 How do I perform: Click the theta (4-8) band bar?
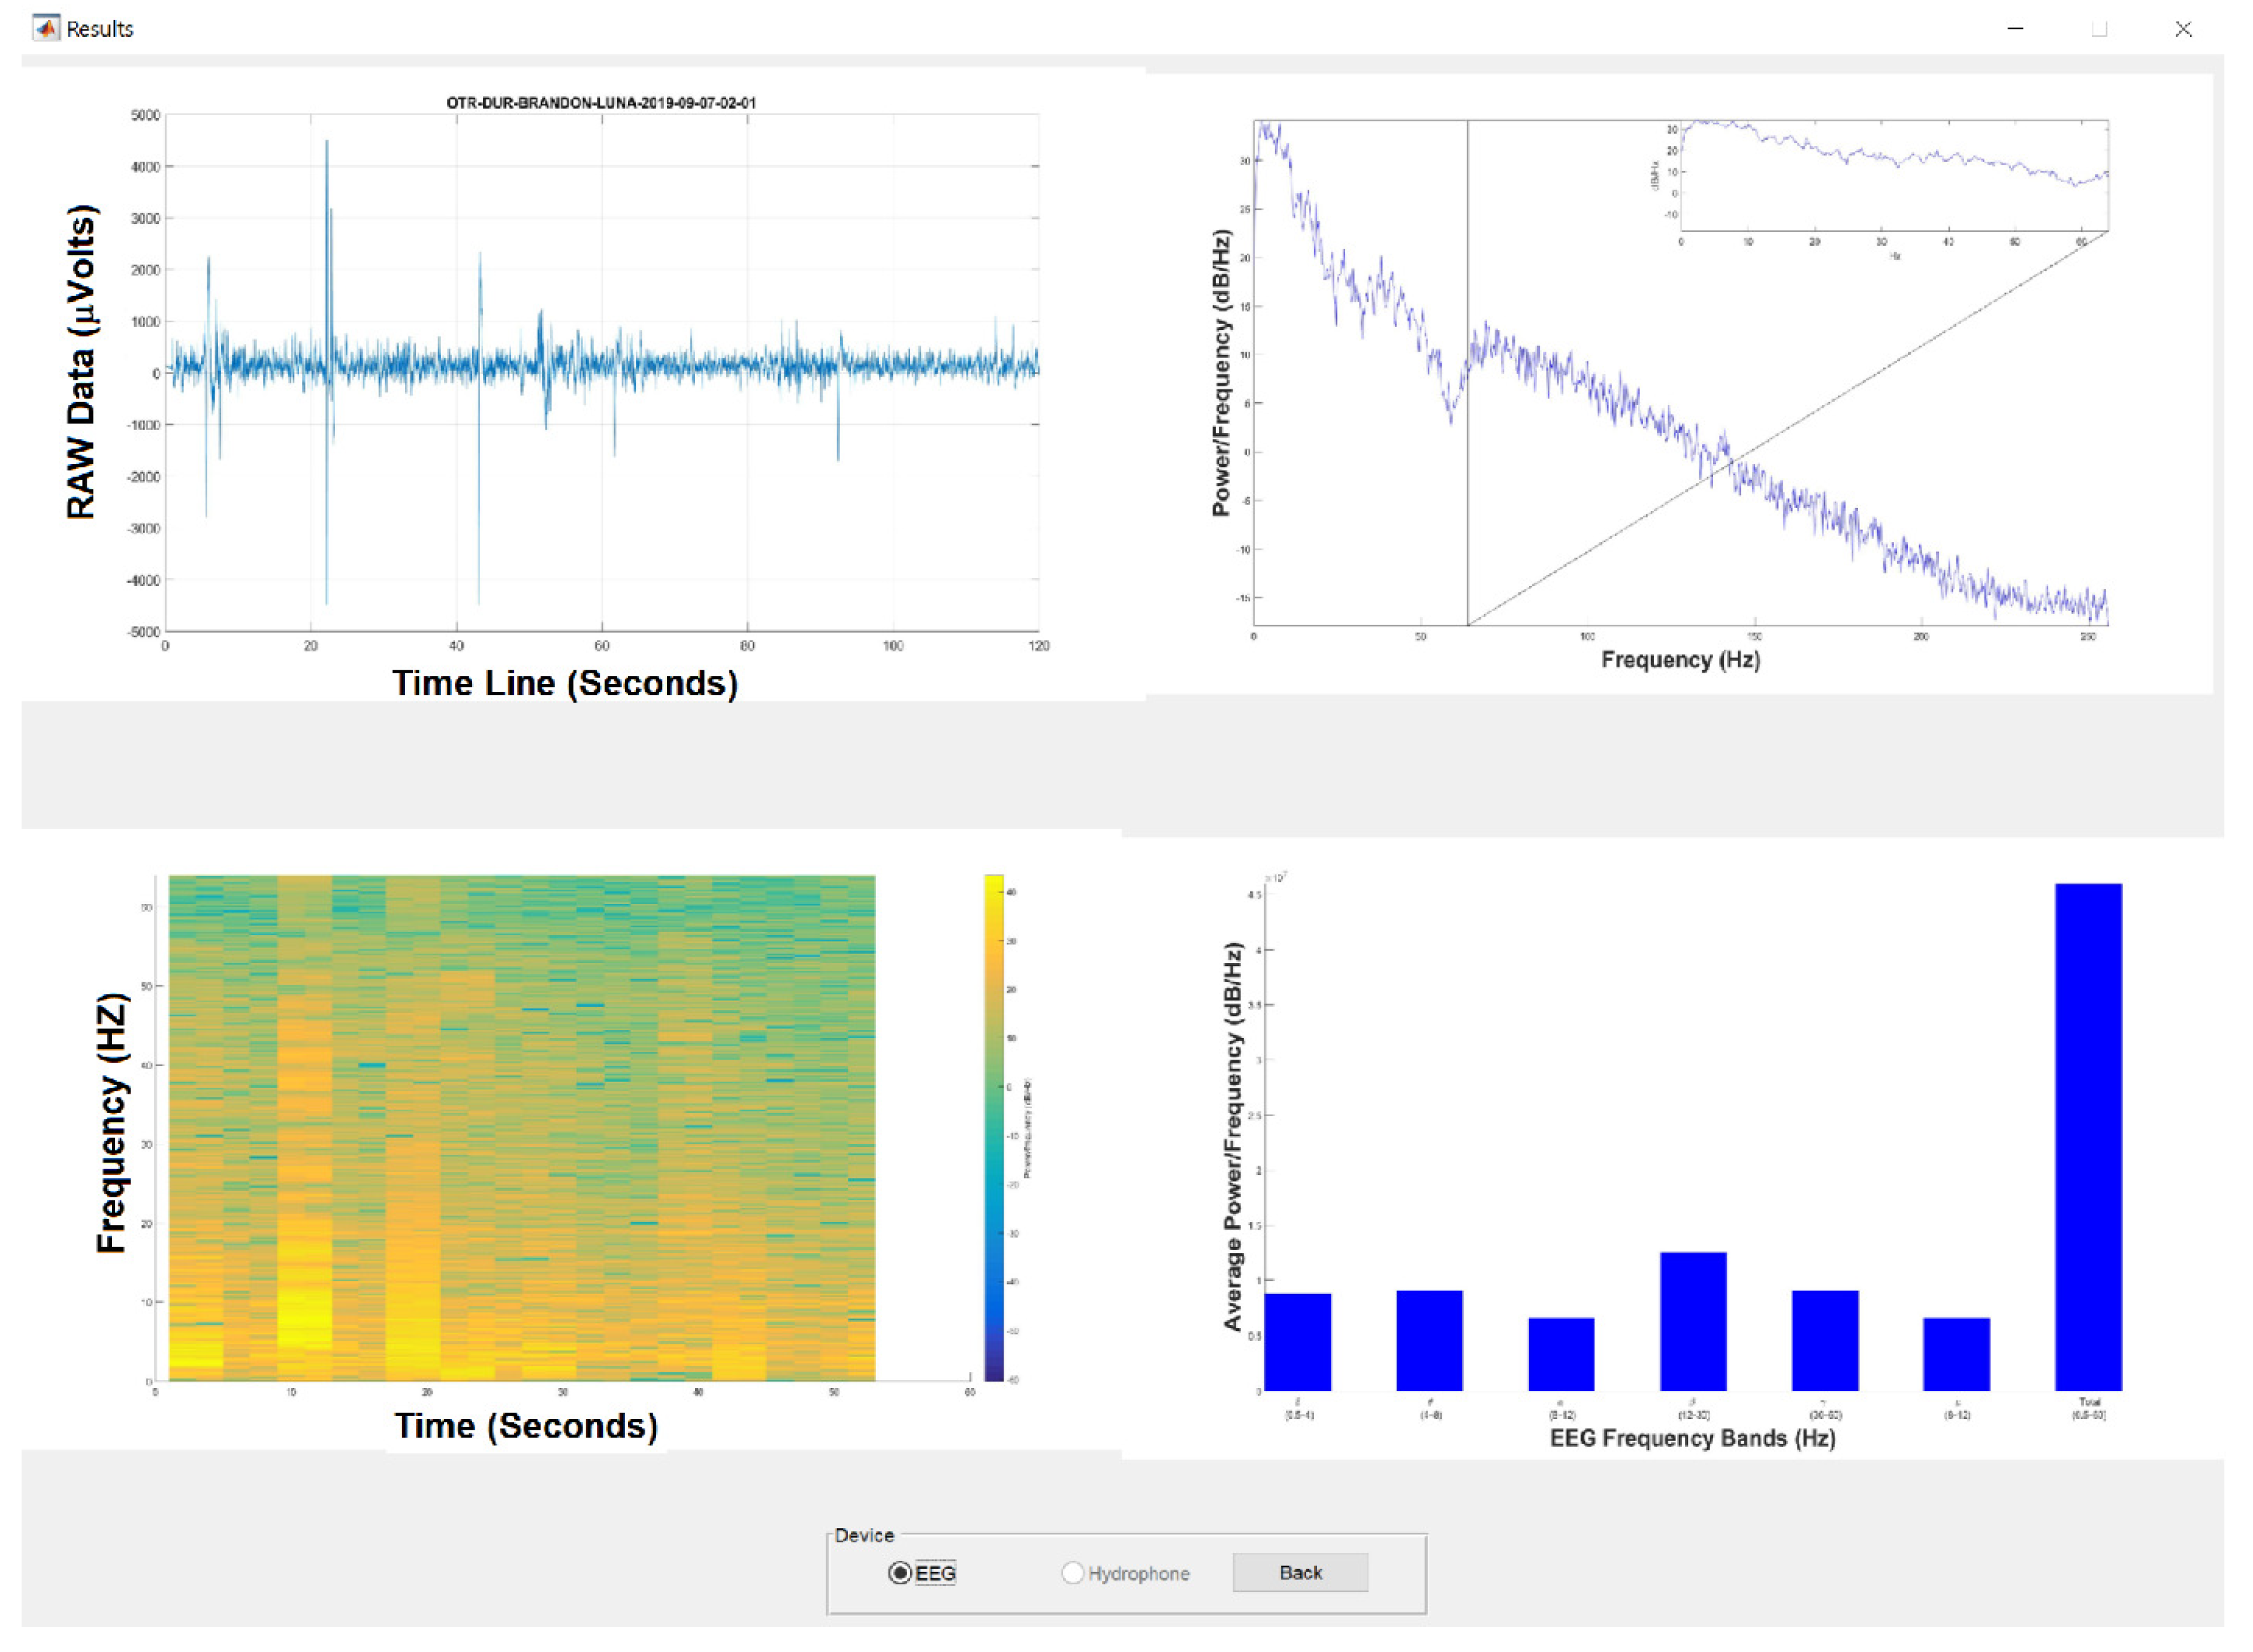(x=1428, y=1340)
